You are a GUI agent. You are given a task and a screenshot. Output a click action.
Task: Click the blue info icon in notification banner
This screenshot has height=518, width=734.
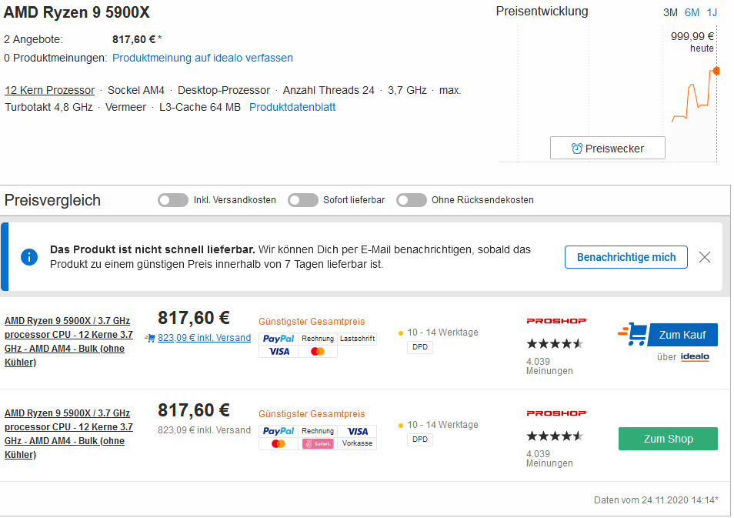(29, 256)
